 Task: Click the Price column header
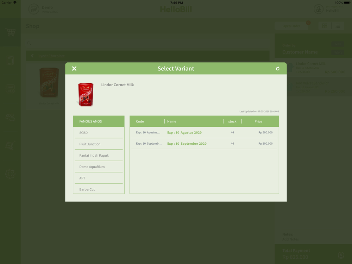[x=258, y=121]
